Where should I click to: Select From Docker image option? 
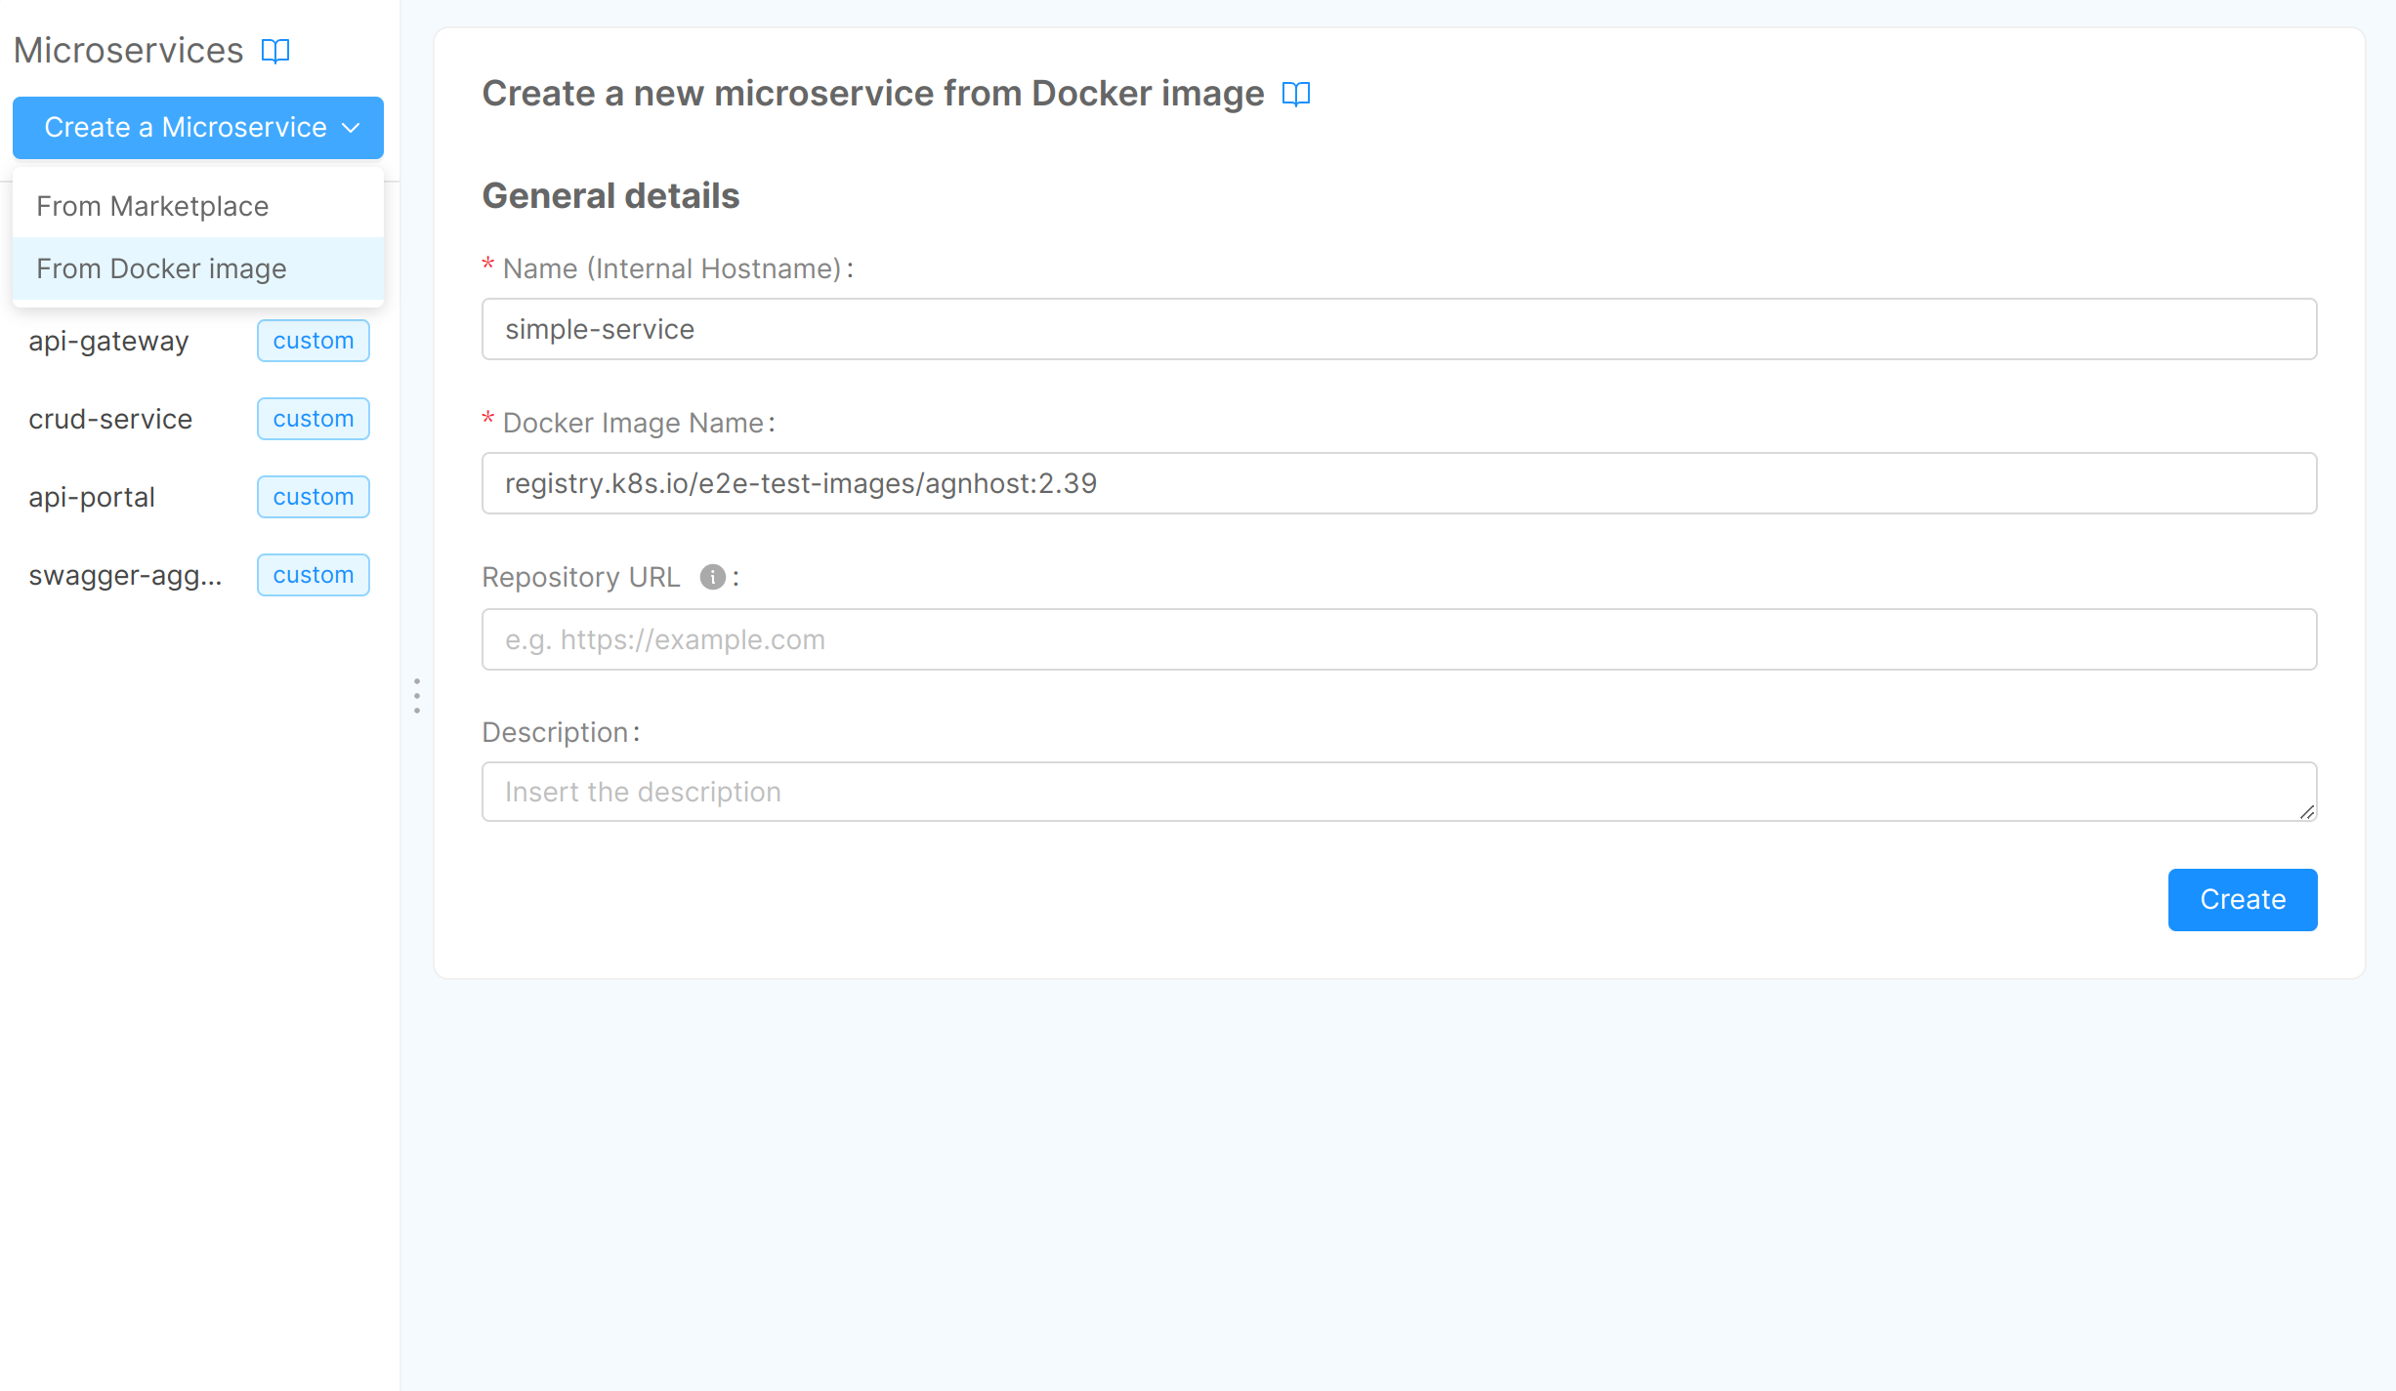(x=161, y=268)
